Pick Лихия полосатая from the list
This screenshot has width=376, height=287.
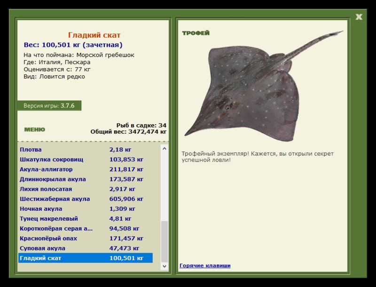click(x=86, y=189)
